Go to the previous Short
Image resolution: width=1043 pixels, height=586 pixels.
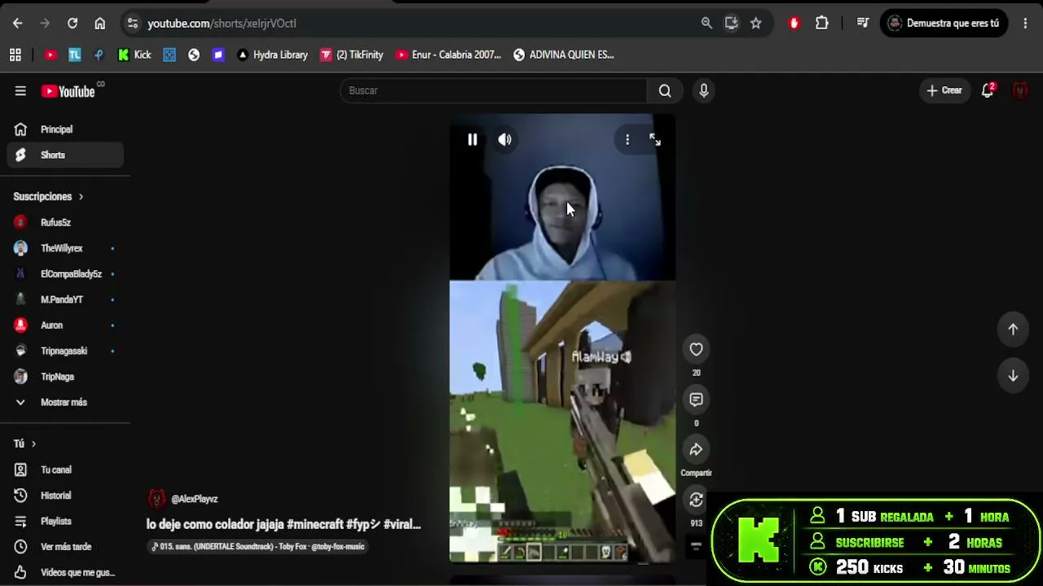pyautogui.click(x=1013, y=330)
